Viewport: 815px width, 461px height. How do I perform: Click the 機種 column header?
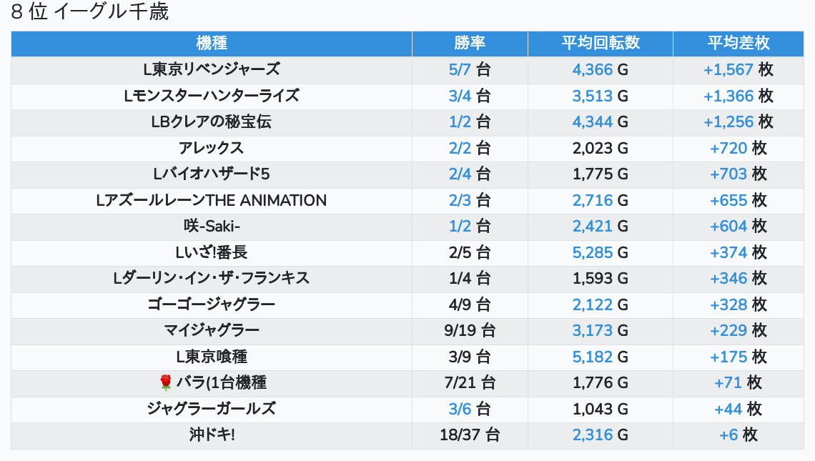point(212,43)
